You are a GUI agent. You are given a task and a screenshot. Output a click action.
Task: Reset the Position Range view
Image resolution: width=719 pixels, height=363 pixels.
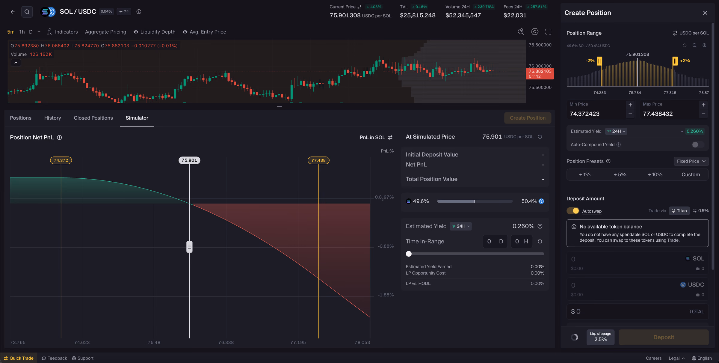click(685, 45)
